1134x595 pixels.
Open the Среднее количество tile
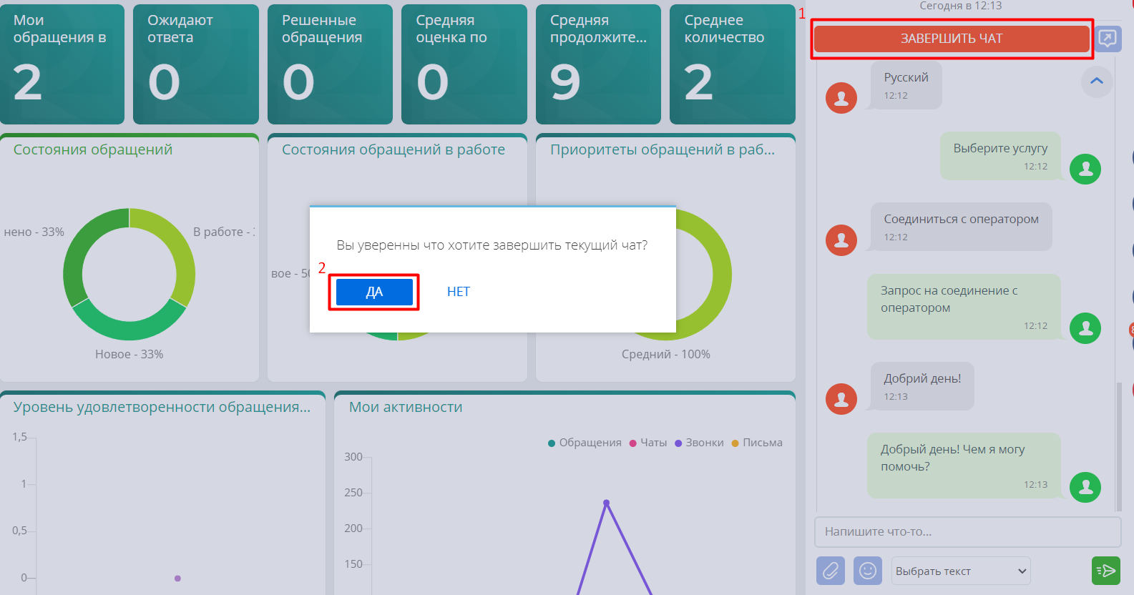[733, 64]
